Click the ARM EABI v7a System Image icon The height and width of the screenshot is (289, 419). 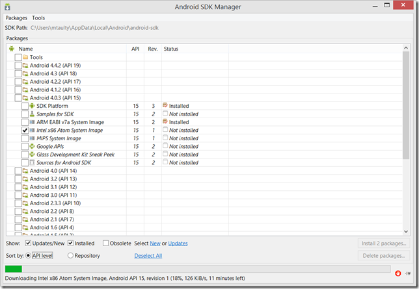(x=32, y=122)
